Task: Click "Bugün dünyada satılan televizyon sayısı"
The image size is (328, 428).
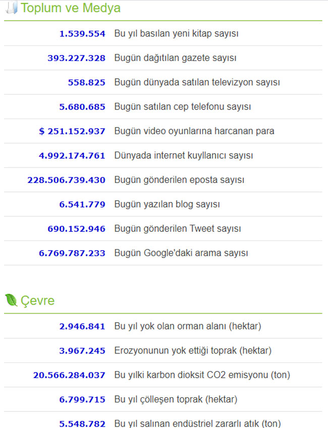Action: (197, 82)
